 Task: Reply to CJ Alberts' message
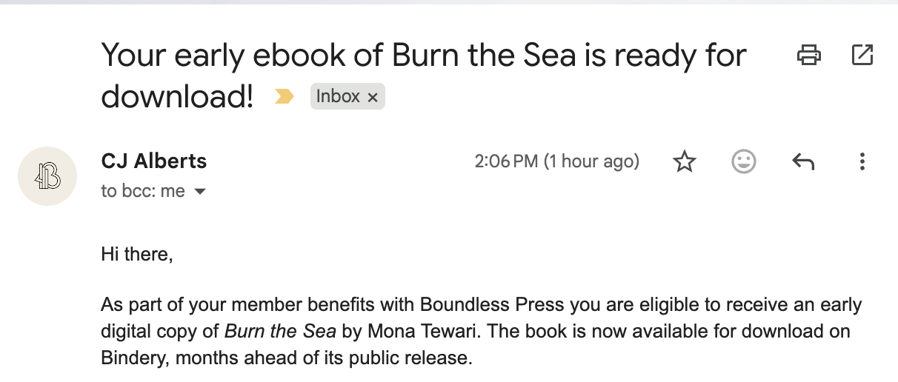(803, 161)
